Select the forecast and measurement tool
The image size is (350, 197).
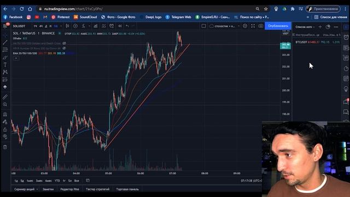click(5, 79)
